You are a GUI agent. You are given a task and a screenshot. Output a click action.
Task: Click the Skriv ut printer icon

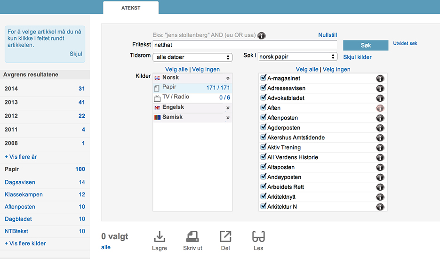click(193, 236)
